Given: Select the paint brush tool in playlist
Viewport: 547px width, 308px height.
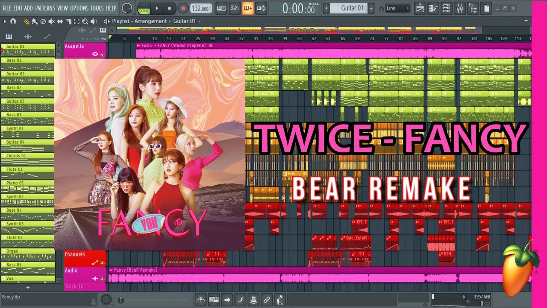Looking at the screenshot, I should 34,21.
